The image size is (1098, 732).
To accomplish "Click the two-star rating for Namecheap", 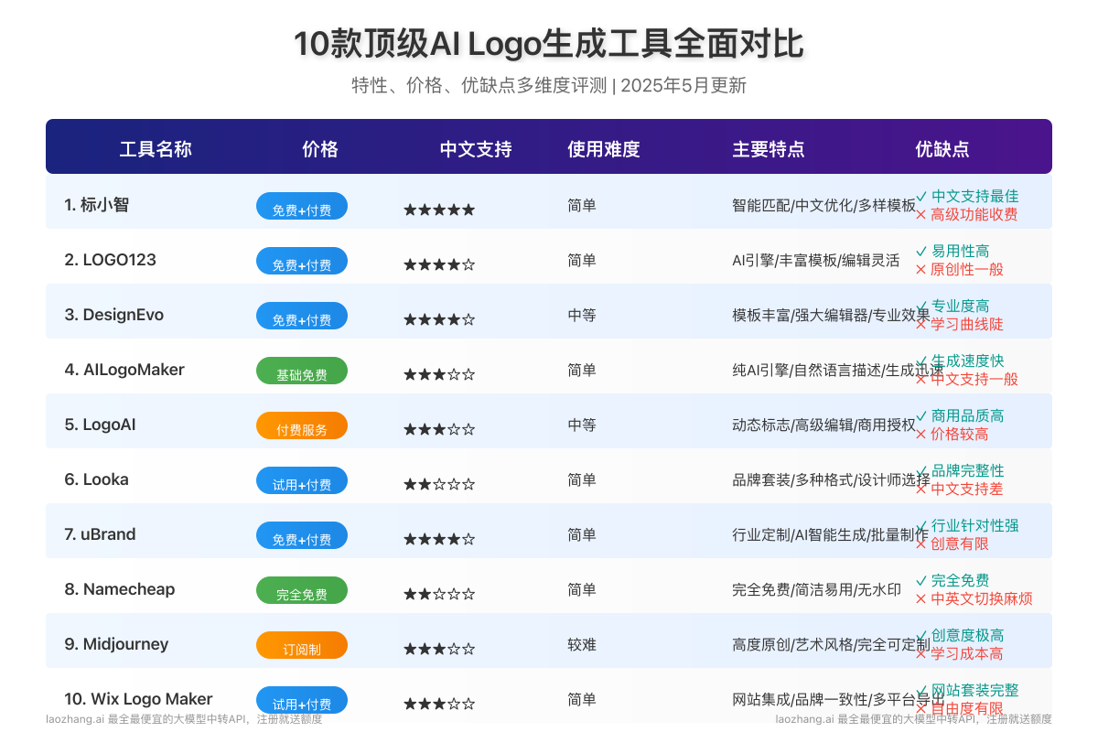I will pos(439,594).
